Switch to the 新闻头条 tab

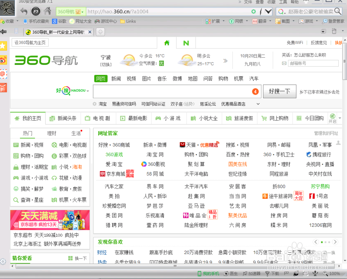[x=66, y=118]
